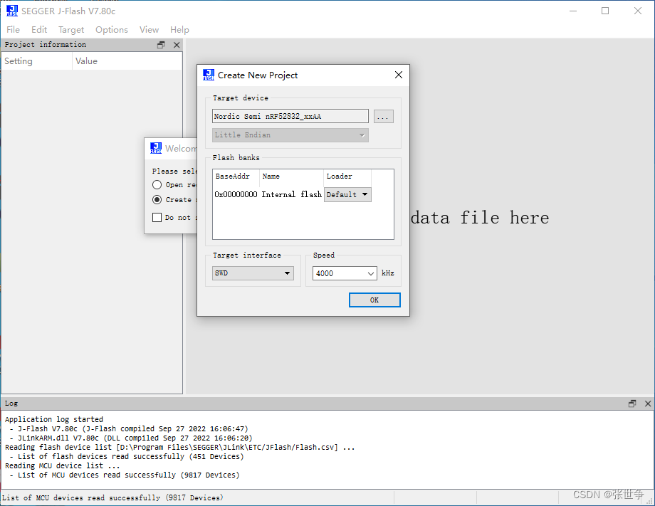Select the 0x00000000 base address cell
Image resolution: width=655 pixels, height=506 pixels.
pos(236,194)
